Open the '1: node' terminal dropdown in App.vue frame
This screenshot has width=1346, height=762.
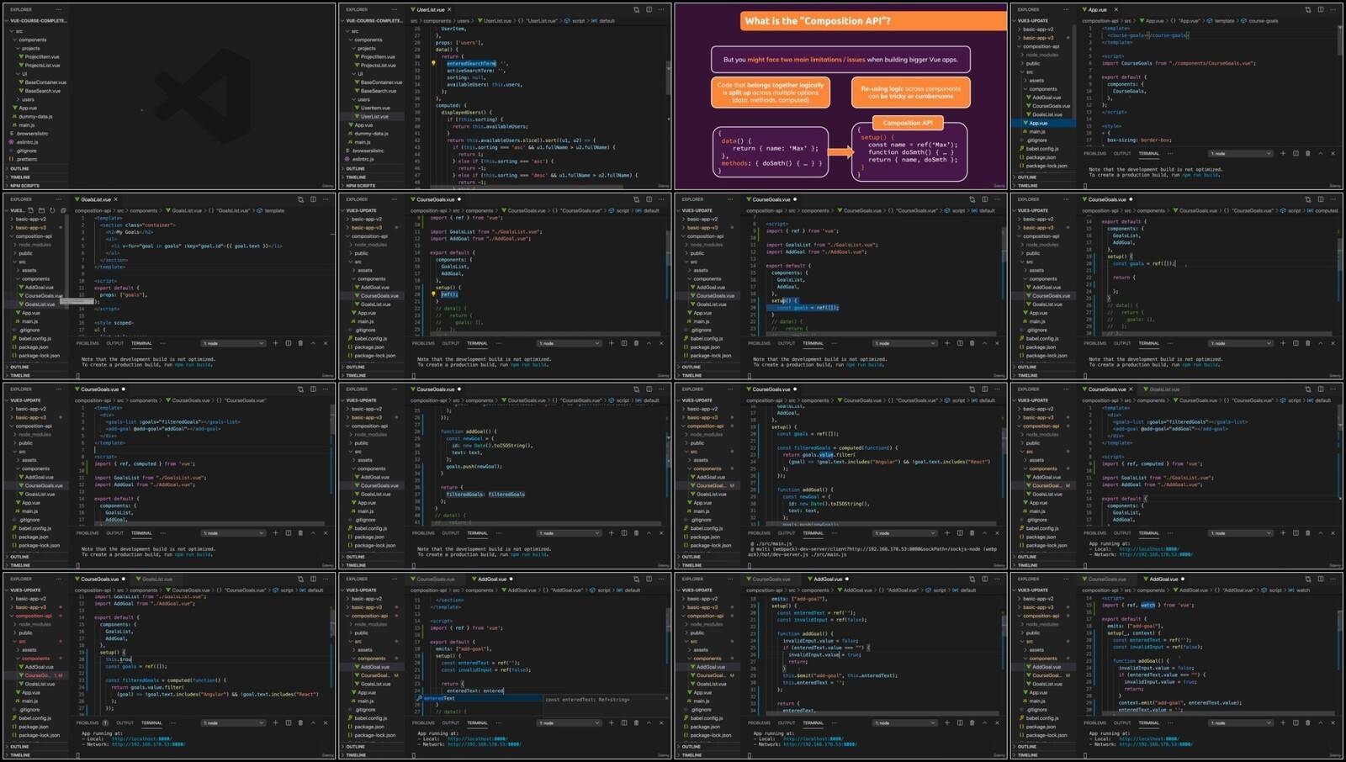(x=1241, y=153)
